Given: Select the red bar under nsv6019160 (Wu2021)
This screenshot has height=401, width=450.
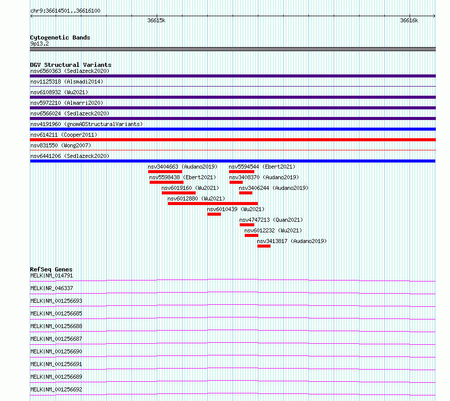Looking at the screenshot, I should [179, 193].
